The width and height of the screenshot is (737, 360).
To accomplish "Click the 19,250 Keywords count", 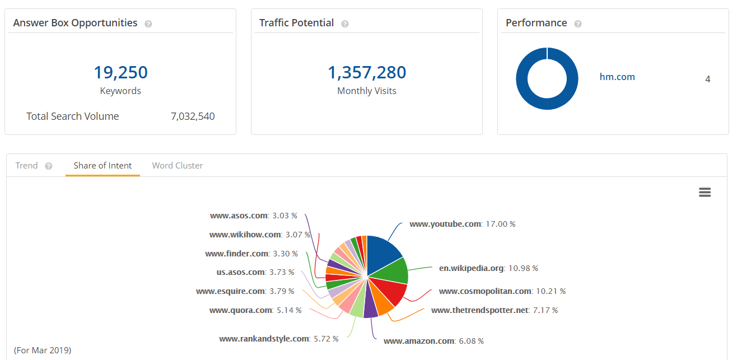I will tap(120, 72).
